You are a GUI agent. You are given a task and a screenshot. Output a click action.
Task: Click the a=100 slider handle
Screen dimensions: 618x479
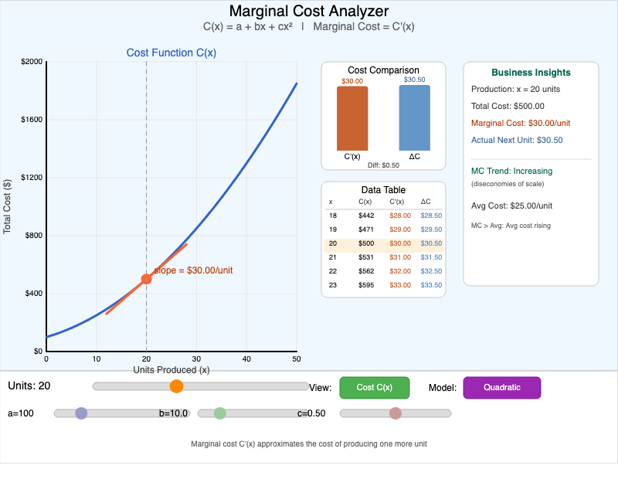pos(80,413)
